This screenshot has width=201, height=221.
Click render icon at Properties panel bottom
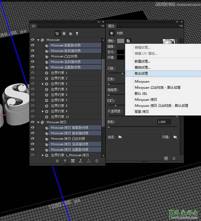[x=166, y=158]
